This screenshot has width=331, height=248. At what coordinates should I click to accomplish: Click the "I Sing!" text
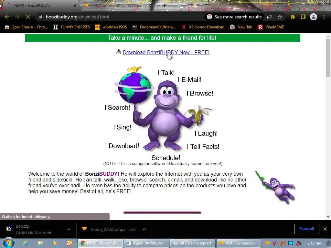tap(122, 127)
